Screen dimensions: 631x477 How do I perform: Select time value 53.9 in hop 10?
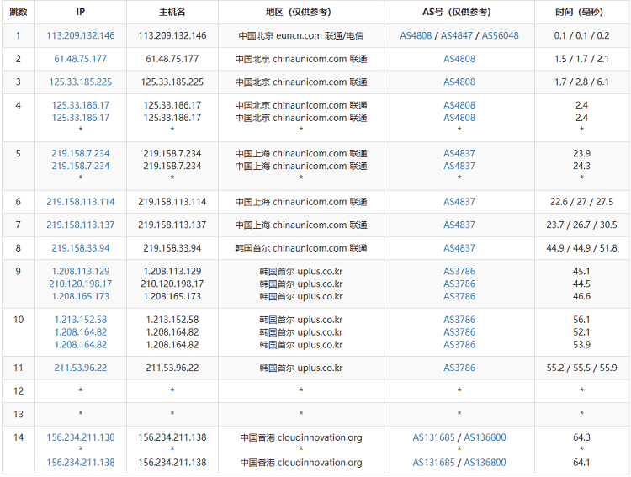coord(582,345)
